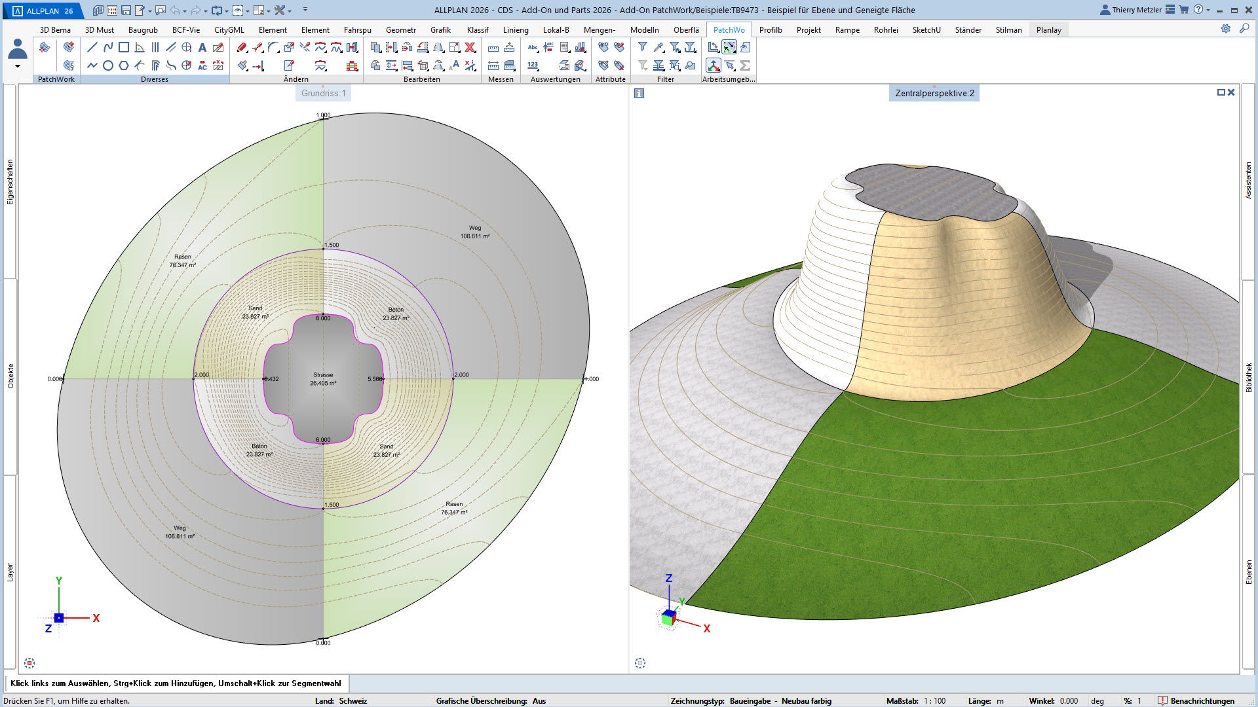Click the Maßstab 1:100 scale field
The image size is (1258, 707).
pos(935,700)
